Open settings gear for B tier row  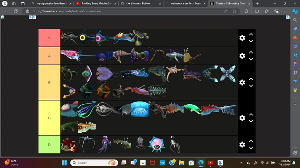[242, 82]
